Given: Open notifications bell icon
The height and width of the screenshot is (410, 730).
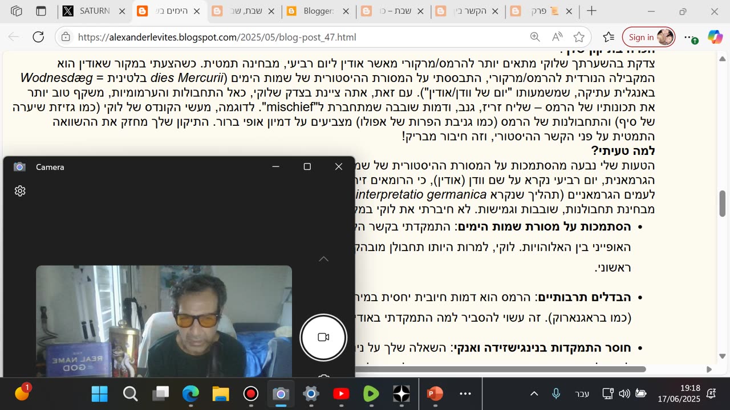Looking at the screenshot, I should click(711, 393).
